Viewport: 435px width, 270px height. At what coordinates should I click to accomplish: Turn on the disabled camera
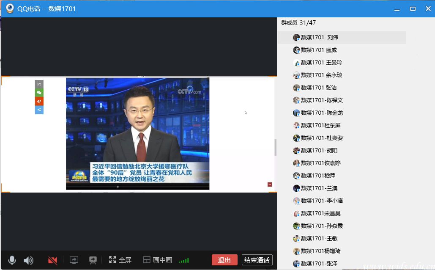pos(52,260)
